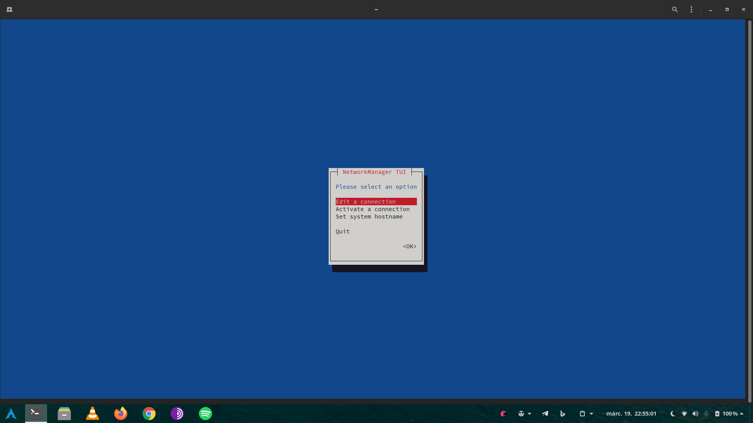This screenshot has height=423, width=753.
Task: Open the date and time calendar
Action: 631,414
